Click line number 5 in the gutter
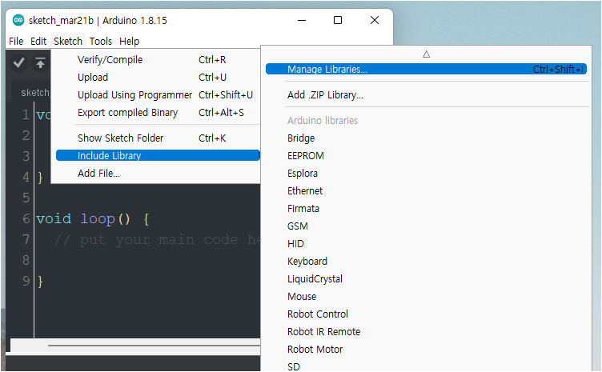602x372 pixels. pyautogui.click(x=26, y=198)
